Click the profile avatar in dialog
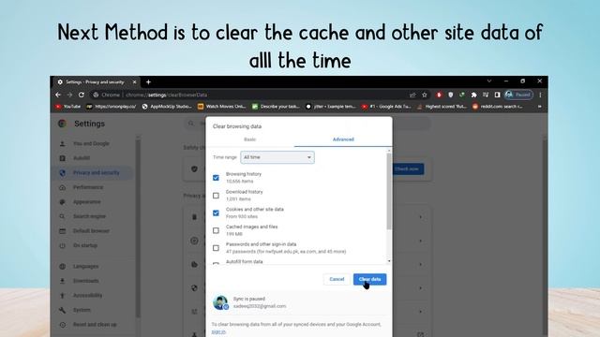 [x=220, y=302]
